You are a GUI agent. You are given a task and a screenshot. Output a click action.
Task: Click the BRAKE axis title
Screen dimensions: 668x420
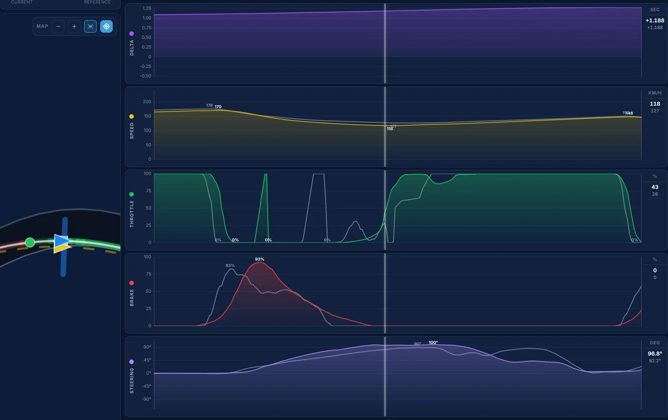132,298
